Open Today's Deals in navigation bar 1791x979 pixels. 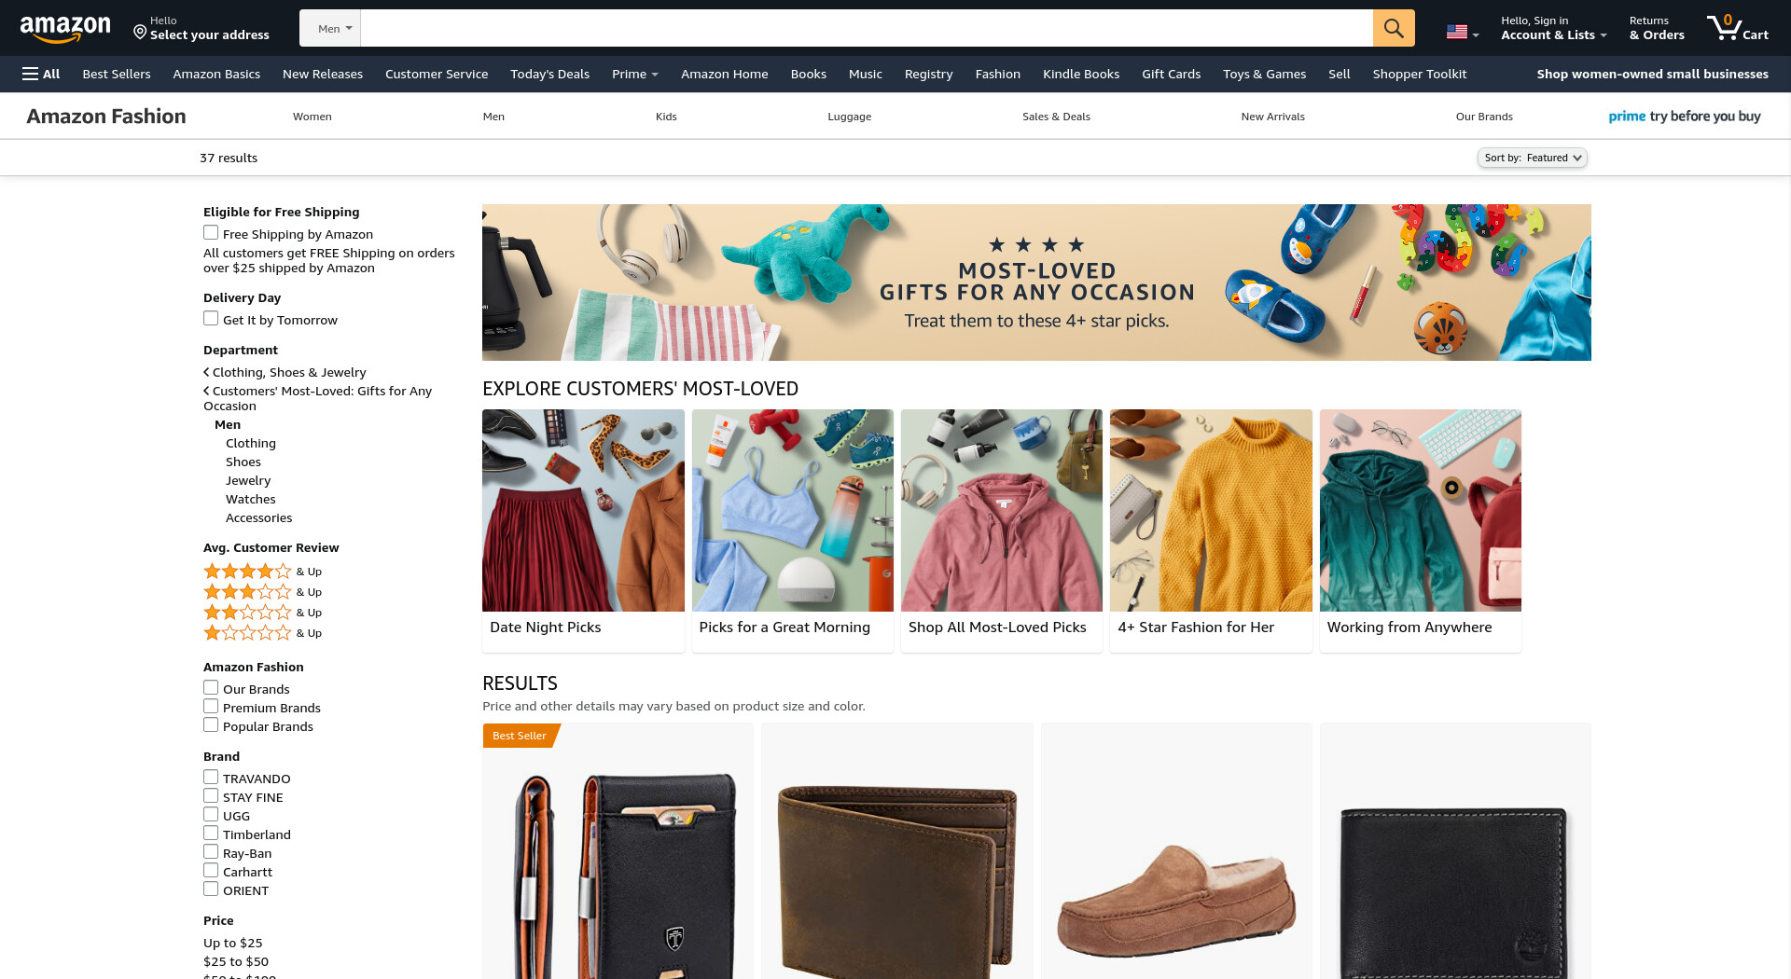point(549,74)
